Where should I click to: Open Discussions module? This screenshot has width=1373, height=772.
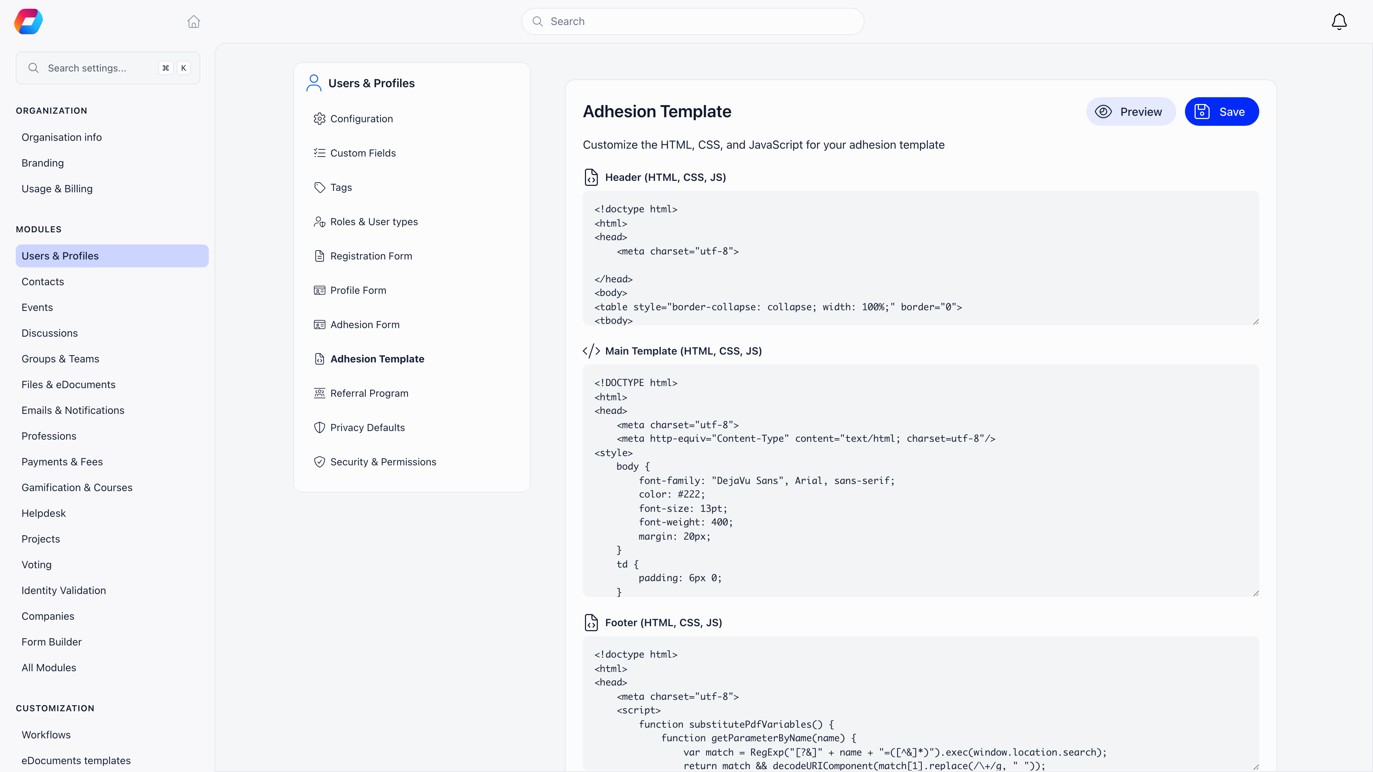click(x=50, y=333)
